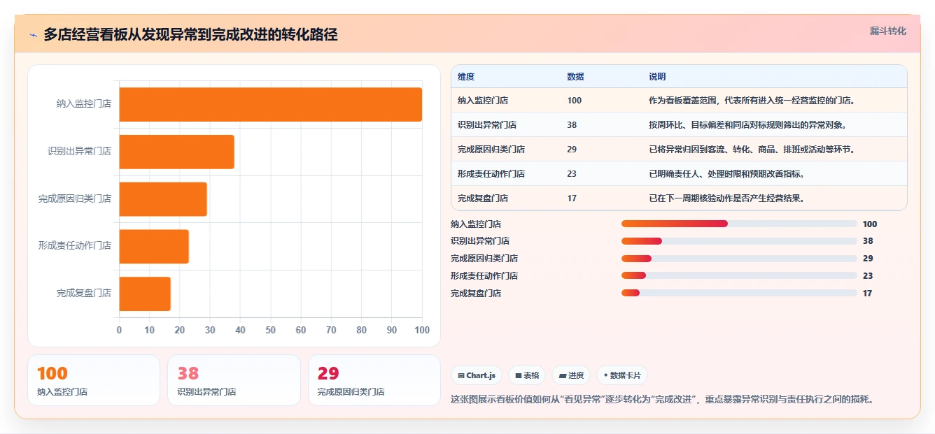Click the Chart.js tag chip
935x434 pixels.
477,375
